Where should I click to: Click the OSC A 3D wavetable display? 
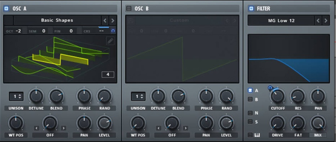60,59
